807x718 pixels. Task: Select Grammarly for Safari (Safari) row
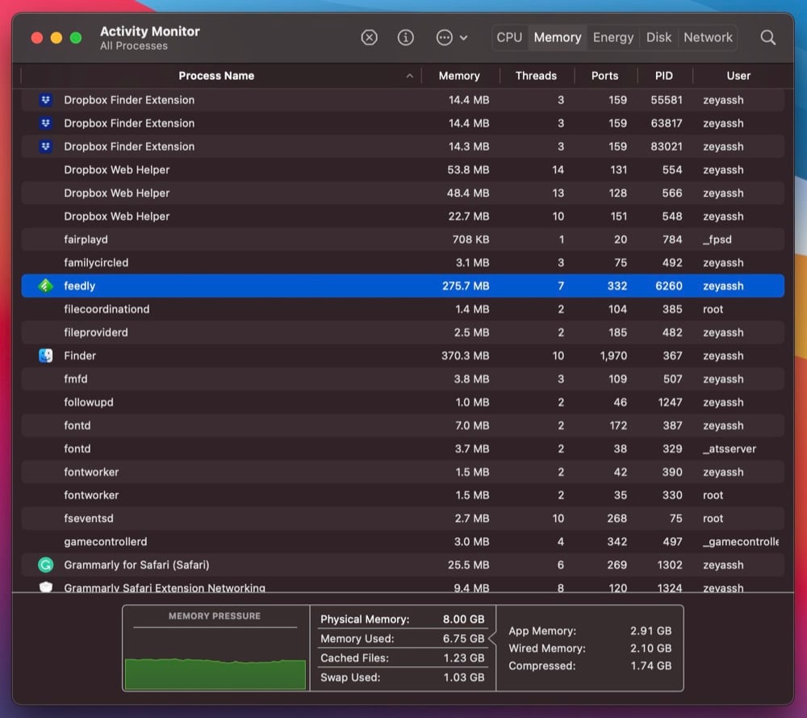403,565
